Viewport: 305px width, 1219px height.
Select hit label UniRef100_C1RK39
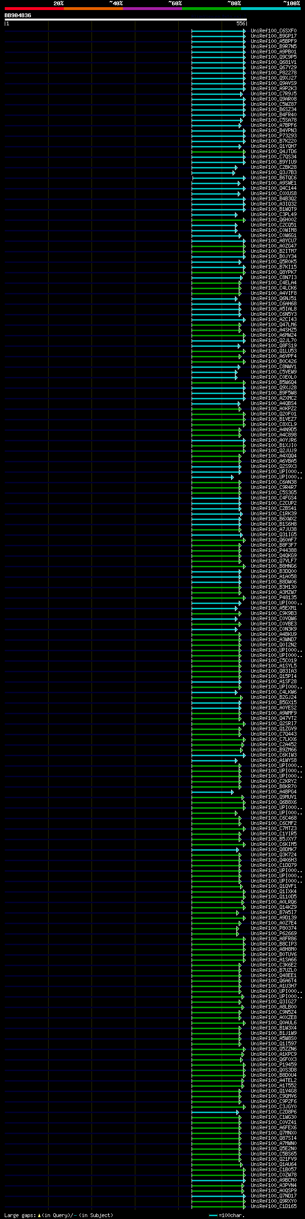point(274,514)
